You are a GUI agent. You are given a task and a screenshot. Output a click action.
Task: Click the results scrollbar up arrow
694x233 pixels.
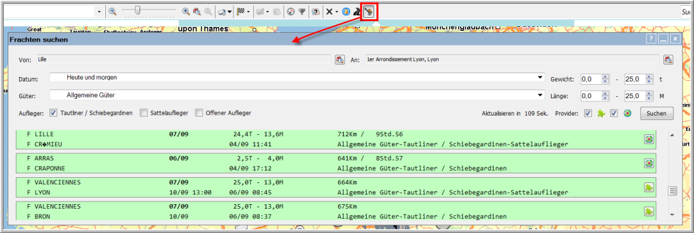[x=673, y=135]
